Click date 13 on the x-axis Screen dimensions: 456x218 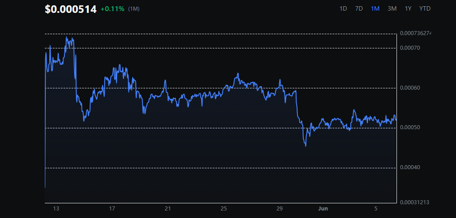pyautogui.click(x=56, y=209)
